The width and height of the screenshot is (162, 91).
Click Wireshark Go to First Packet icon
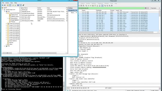pos(95,6)
